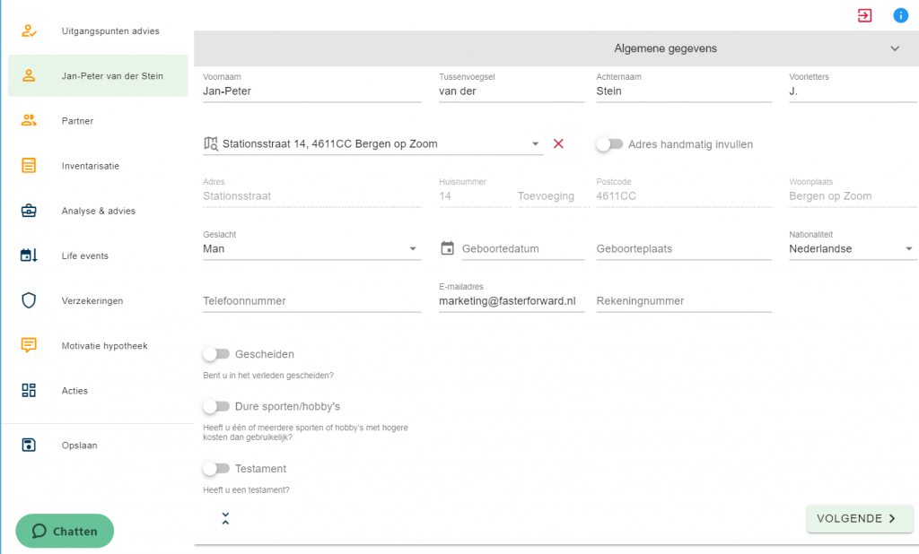Toggle the Testament switch
This screenshot has height=554, width=919.
(x=216, y=469)
